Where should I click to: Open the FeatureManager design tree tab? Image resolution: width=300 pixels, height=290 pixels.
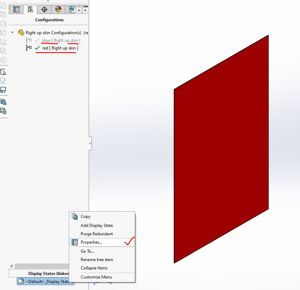tap(16, 9)
